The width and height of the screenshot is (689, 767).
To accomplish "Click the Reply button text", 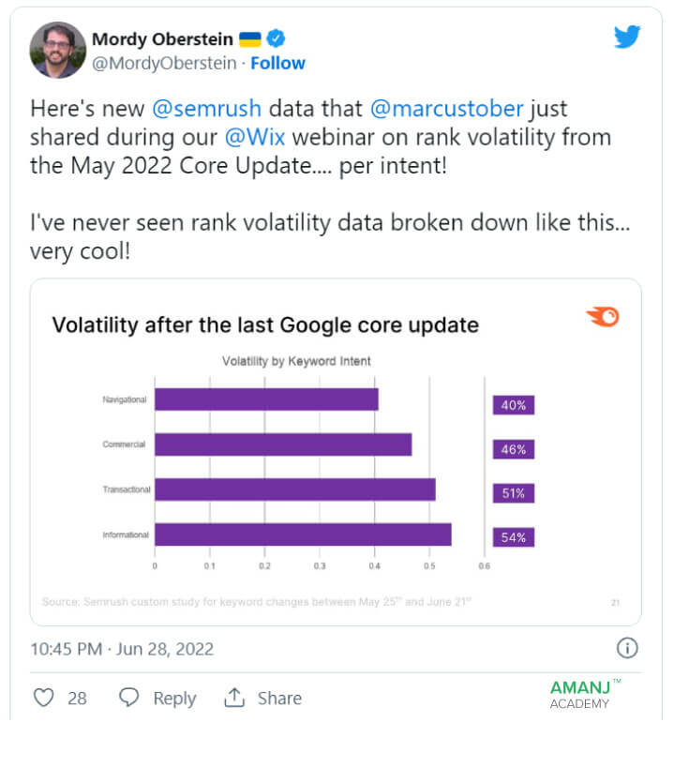I will 174,699.
